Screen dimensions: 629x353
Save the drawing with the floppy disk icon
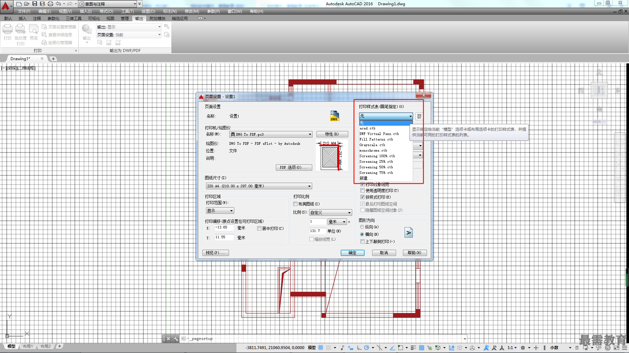(35, 4)
